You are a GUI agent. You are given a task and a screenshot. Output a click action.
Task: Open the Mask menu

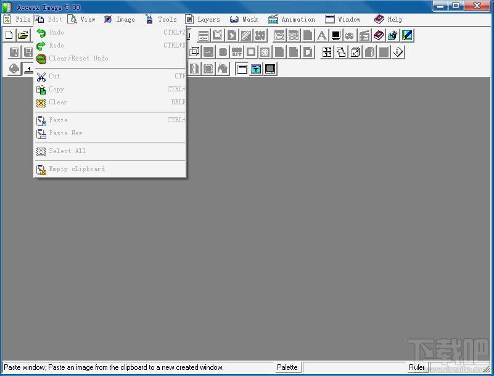click(x=244, y=19)
